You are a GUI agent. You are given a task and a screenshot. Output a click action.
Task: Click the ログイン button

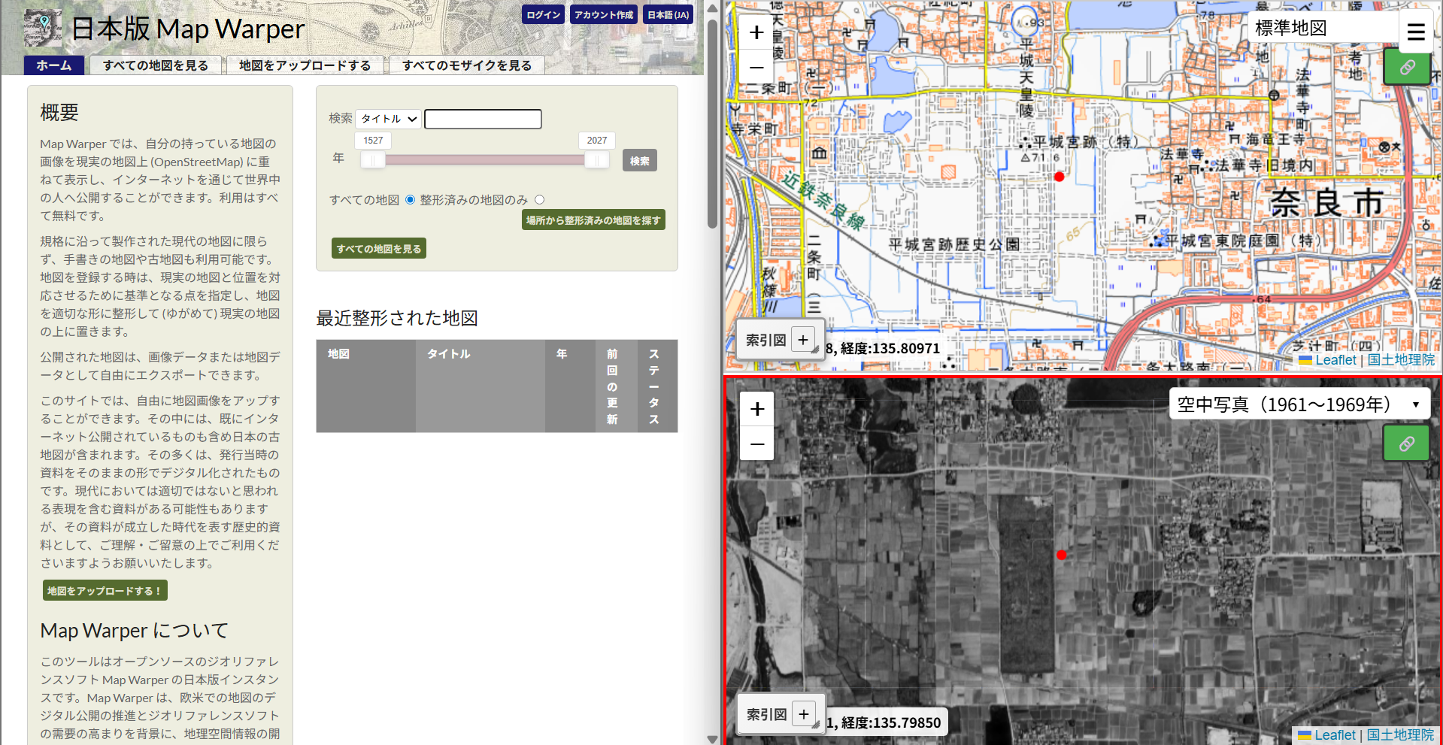[543, 14]
